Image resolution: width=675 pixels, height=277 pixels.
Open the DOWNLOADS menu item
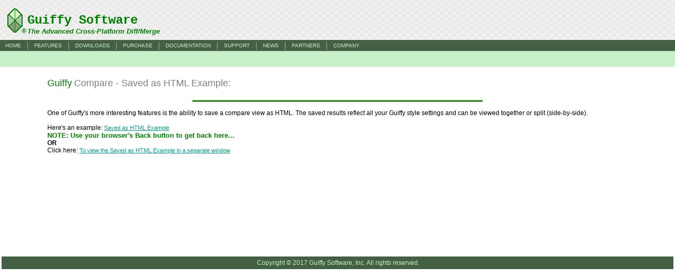(93, 46)
